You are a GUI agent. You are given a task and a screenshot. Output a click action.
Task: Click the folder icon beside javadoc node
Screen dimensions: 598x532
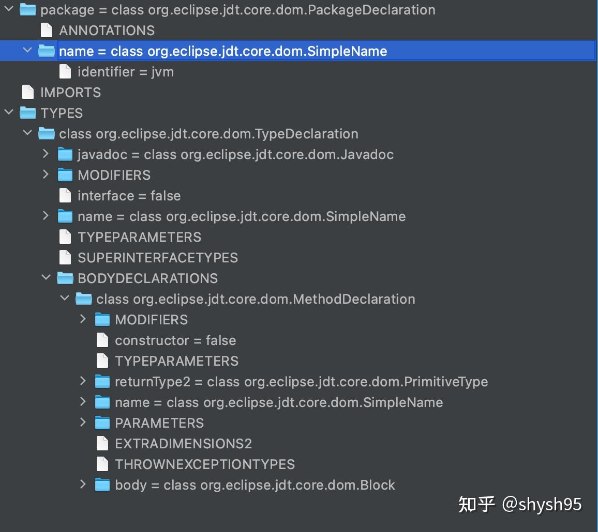pos(65,154)
